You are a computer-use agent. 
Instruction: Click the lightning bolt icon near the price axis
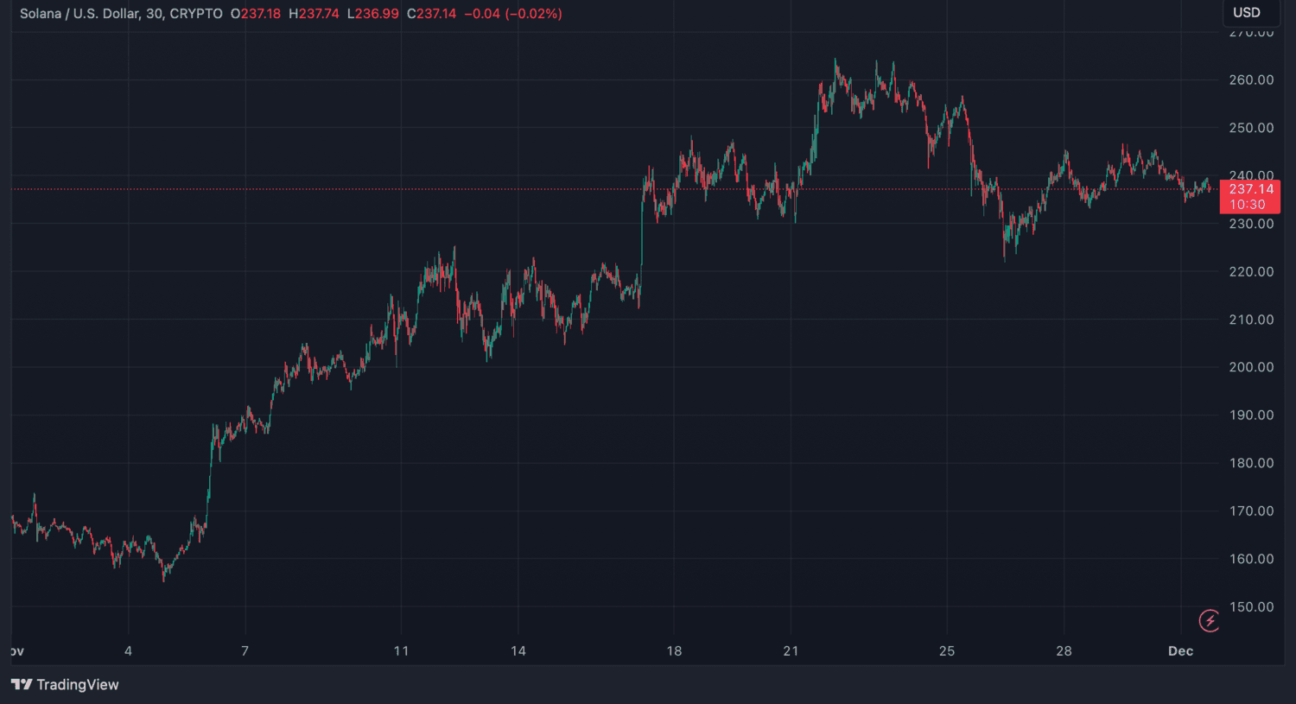click(1210, 620)
